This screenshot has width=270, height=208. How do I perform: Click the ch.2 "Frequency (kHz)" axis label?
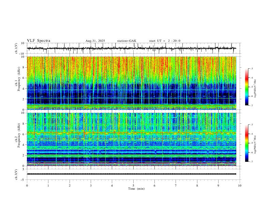[19, 135]
